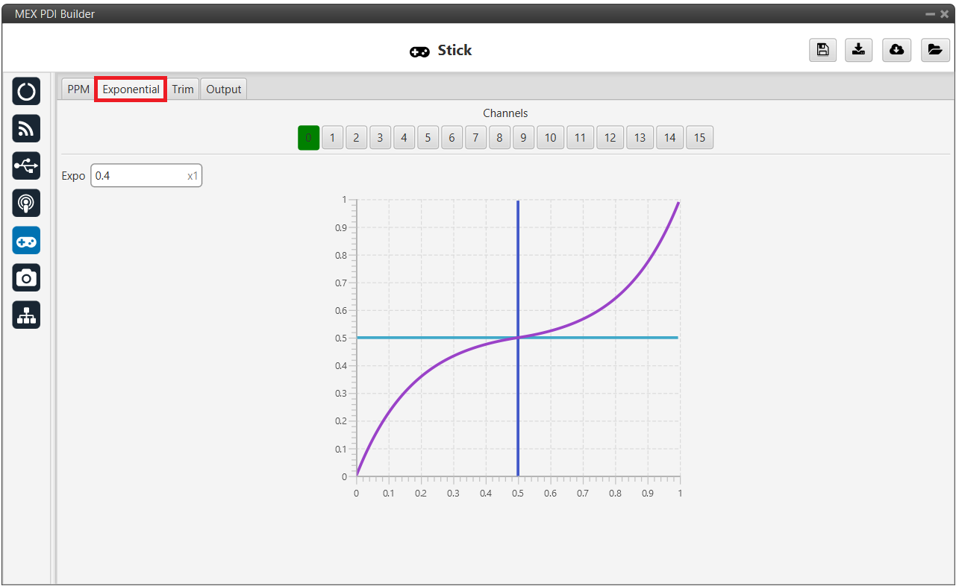Click the cloud download icon

point(896,50)
